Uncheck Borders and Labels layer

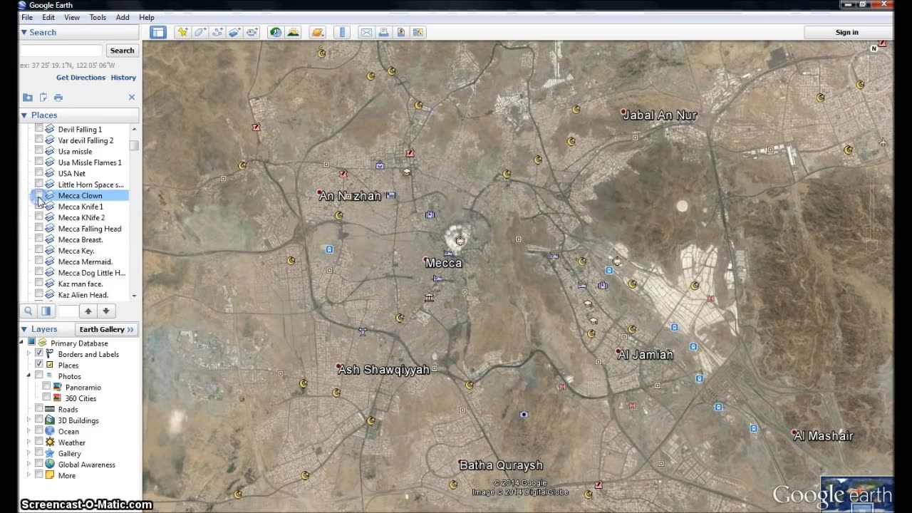point(38,354)
